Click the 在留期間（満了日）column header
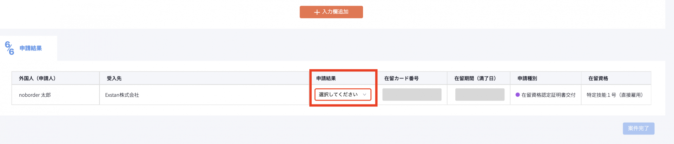 click(x=475, y=78)
